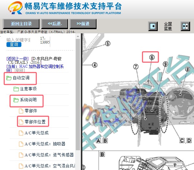Open the 全屏菜单 fullscreen menu link
This screenshot has width=194, height=170.
[x=168, y=26]
